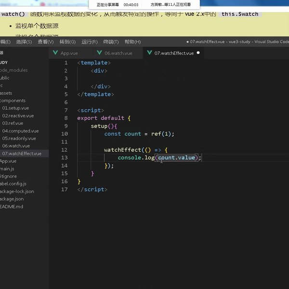Expand the node_modules folder in explorer

(13, 70)
